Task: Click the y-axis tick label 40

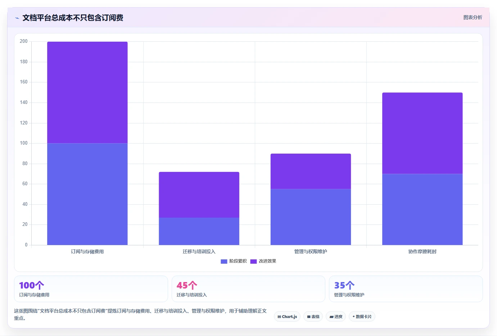Action: [x=25, y=204]
